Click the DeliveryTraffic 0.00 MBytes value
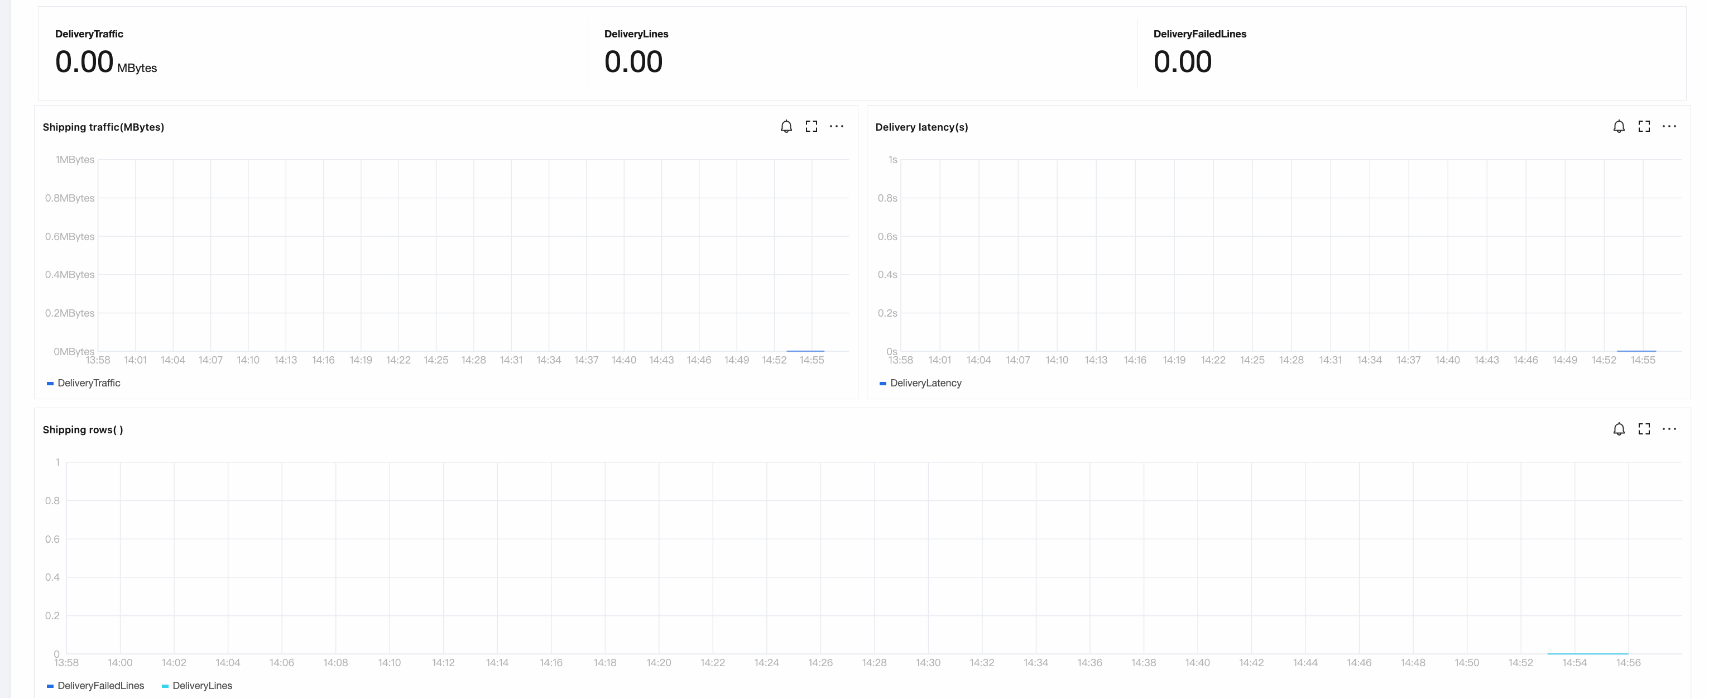The height and width of the screenshot is (698, 1709). [85, 63]
